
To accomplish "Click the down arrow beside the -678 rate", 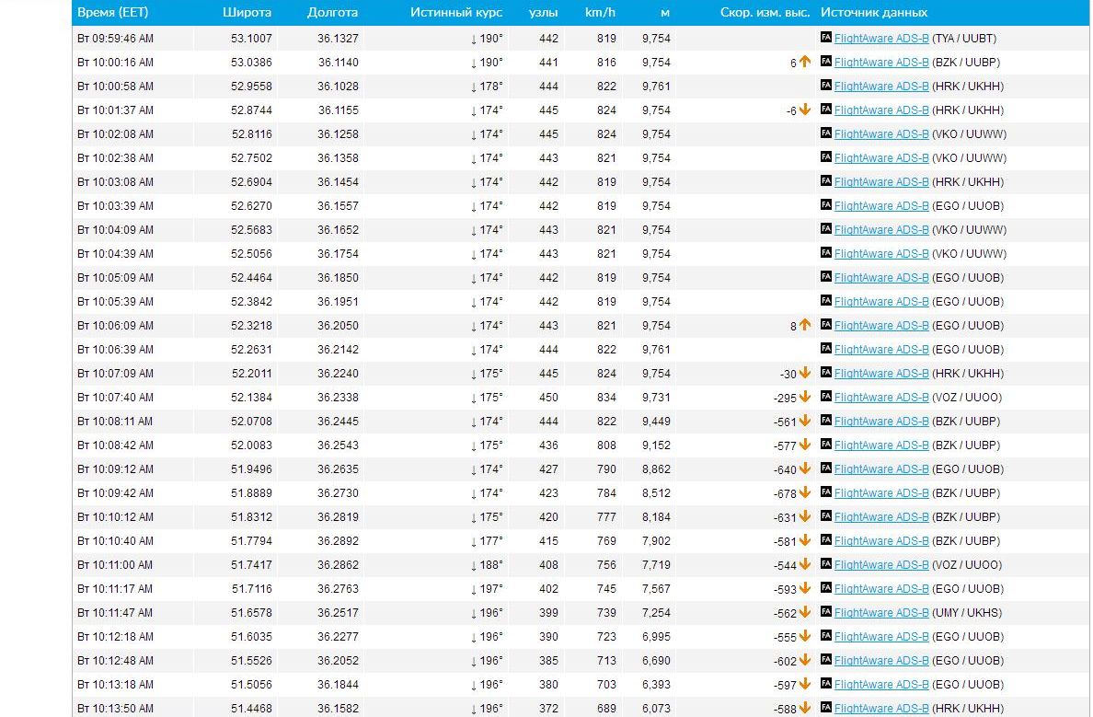I will point(805,493).
